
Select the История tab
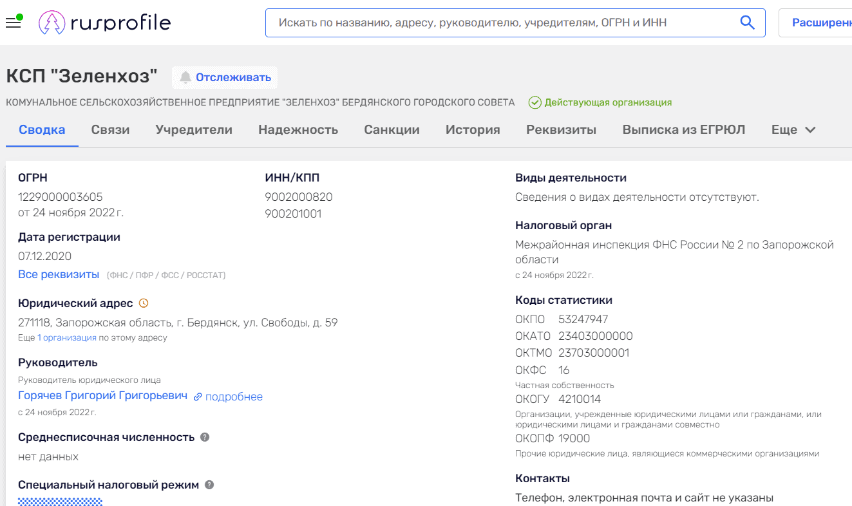click(473, 129)
